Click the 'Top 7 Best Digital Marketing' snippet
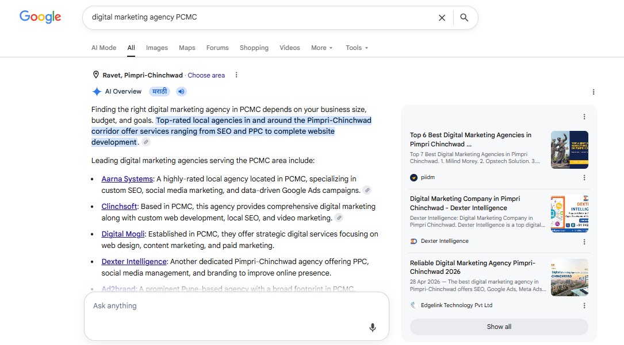Image resolution: width=624 pixels, height=345 pixels. (x=475, y=158)
